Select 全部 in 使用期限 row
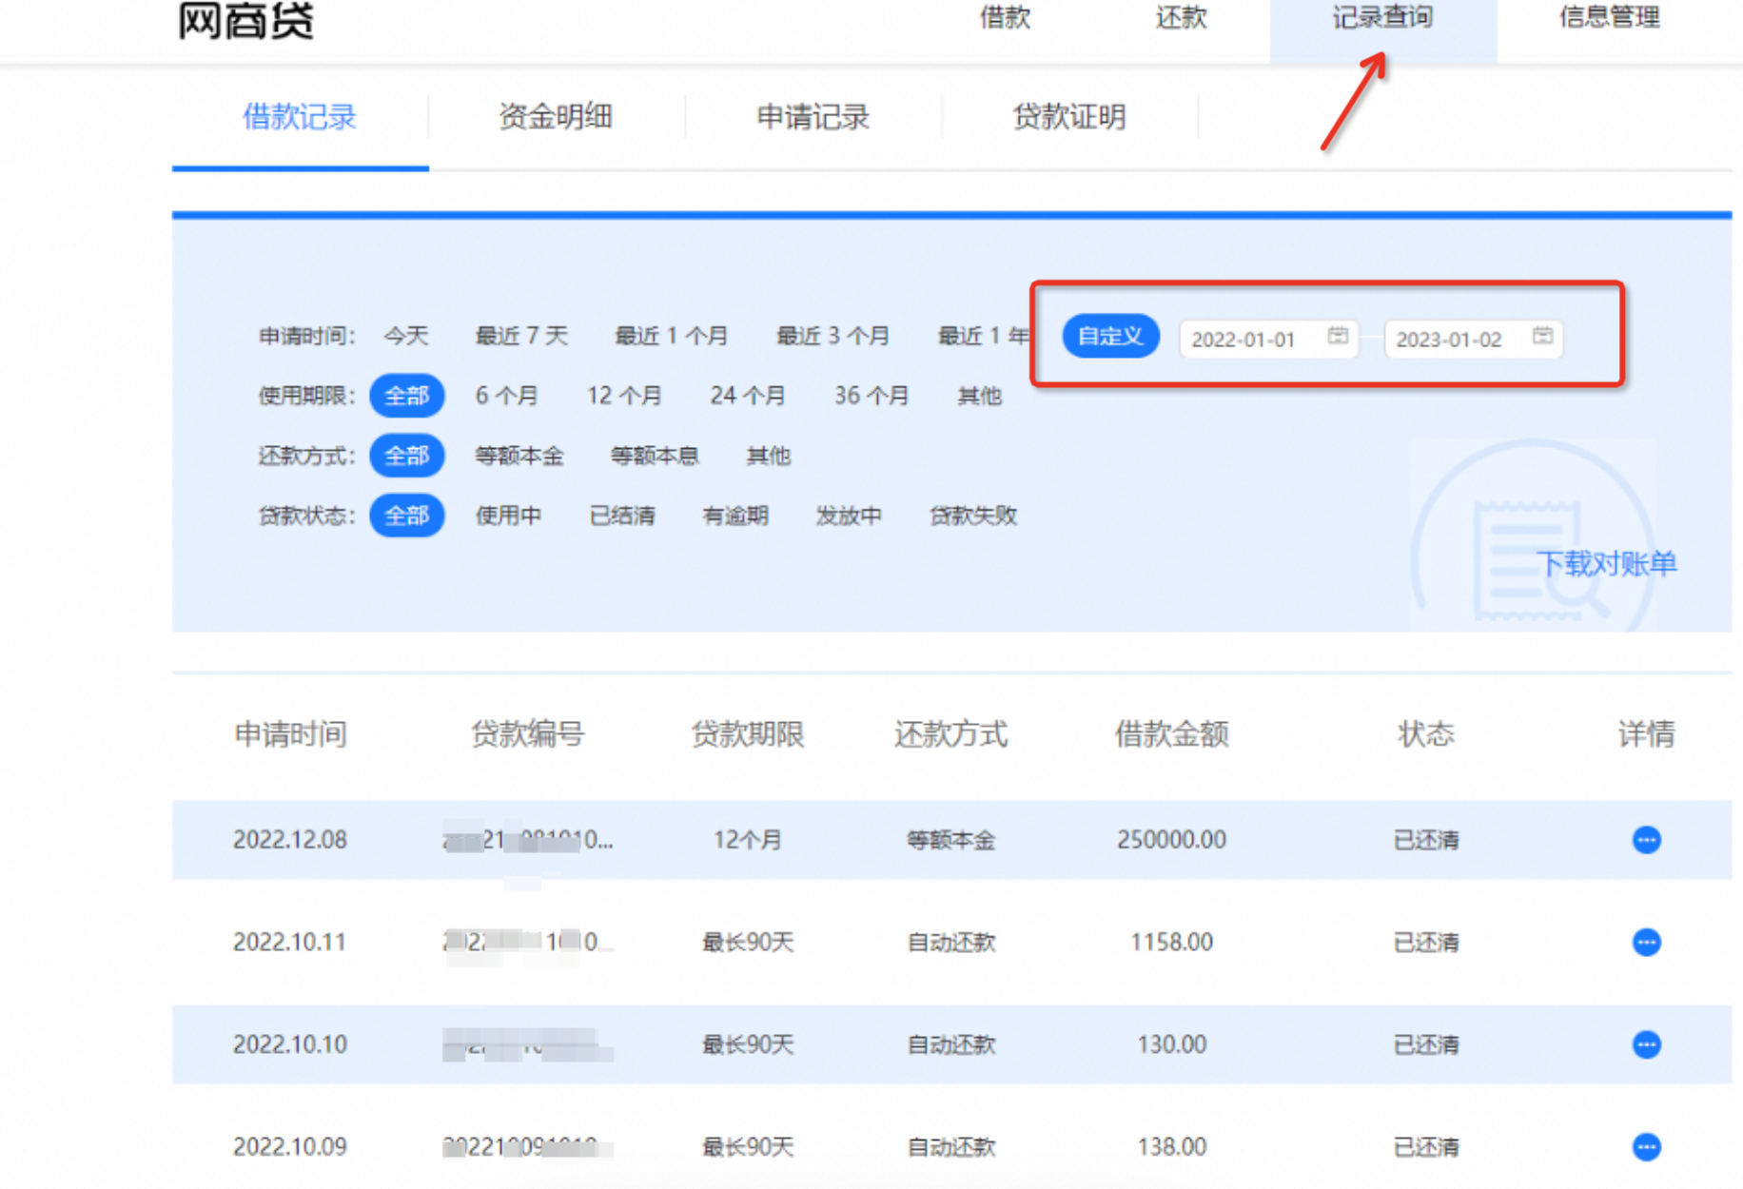 point(406,396)
